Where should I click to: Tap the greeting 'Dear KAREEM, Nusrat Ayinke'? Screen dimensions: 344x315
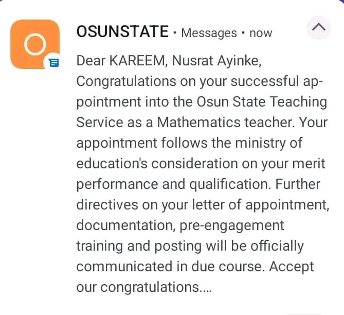point(169,60)
